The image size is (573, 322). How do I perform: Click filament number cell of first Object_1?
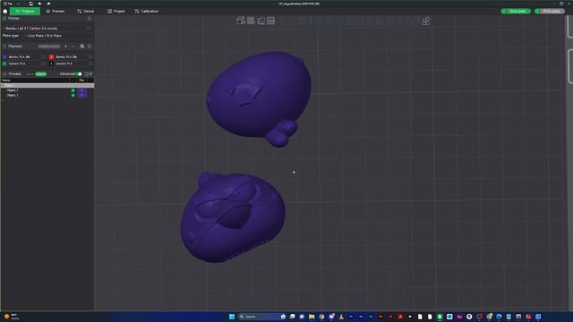pos(81,90)
